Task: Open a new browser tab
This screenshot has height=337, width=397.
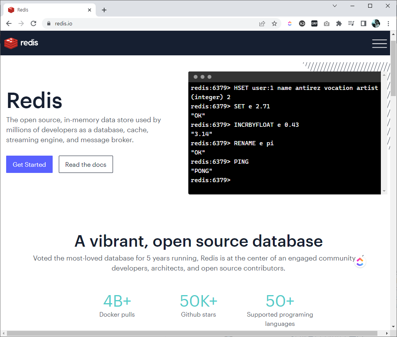Action: 104,10
